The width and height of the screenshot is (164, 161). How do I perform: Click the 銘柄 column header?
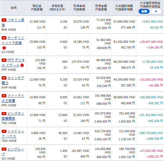tap(13, 8)
